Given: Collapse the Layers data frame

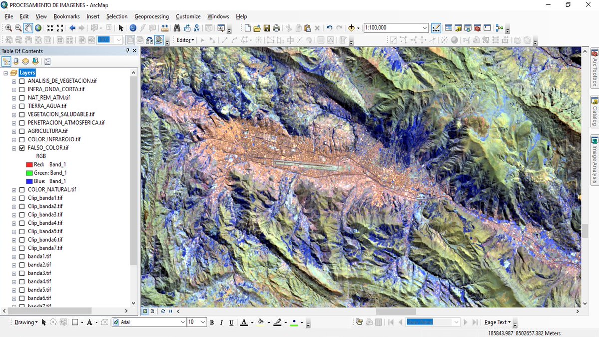Looking at the screenshot, I should tap(5, 73).
